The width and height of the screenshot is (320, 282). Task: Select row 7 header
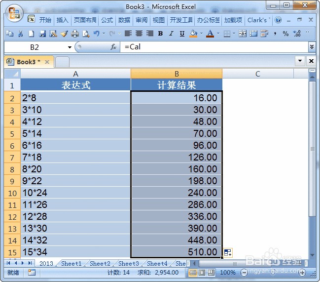pos(12,158)
